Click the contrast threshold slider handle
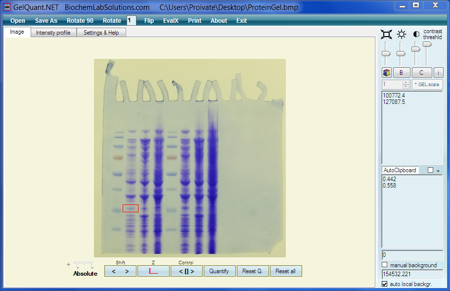The width and height of the screenshot is (450, 291). click(x=427, y=45)
